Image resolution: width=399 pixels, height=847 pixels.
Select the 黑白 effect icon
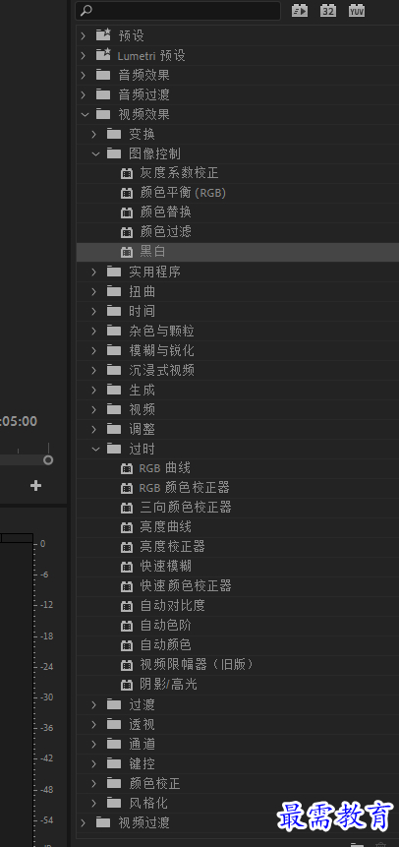(127, 252)
